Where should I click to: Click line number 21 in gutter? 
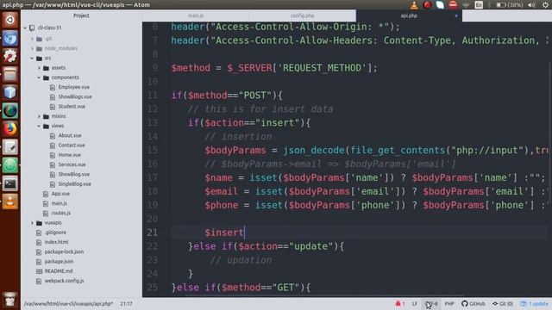click(153, 232)
